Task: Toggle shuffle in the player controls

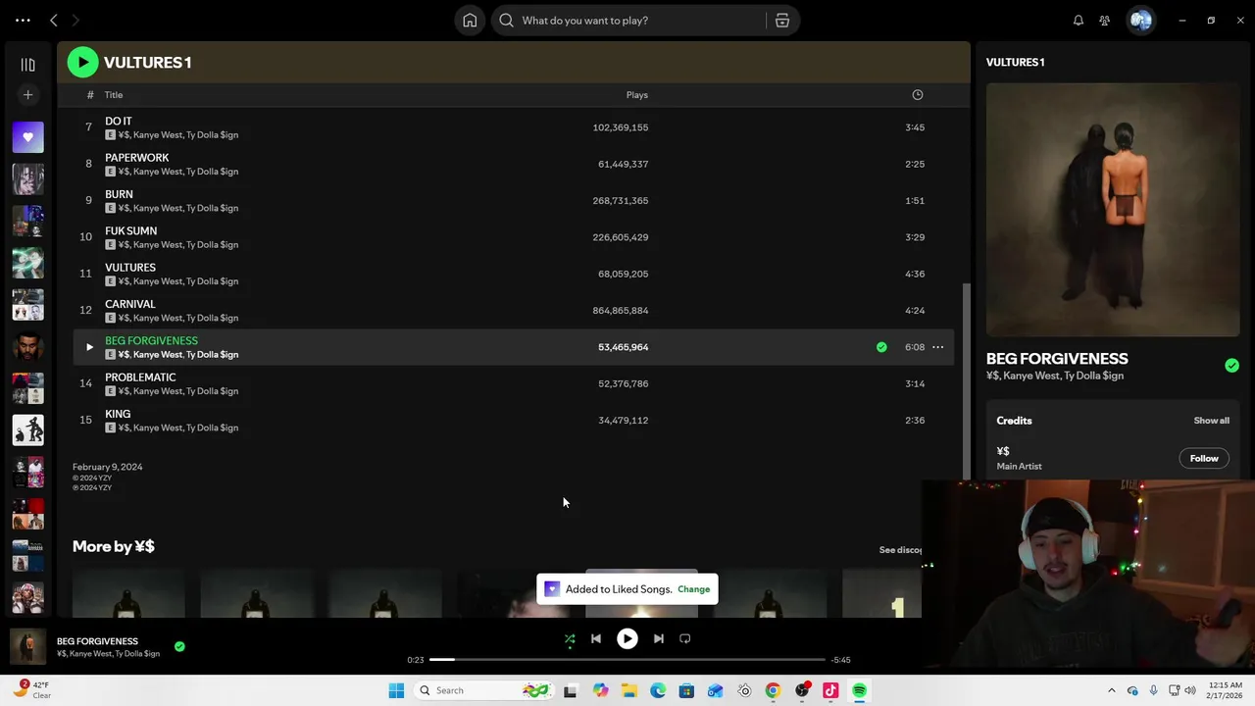Action: pyautogui.click(x=570, y=639)
